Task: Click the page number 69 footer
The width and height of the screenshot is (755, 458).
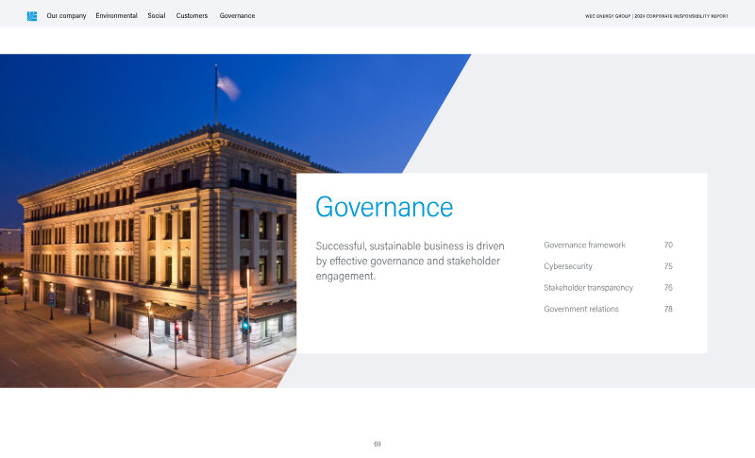Action: coord(377,444)
